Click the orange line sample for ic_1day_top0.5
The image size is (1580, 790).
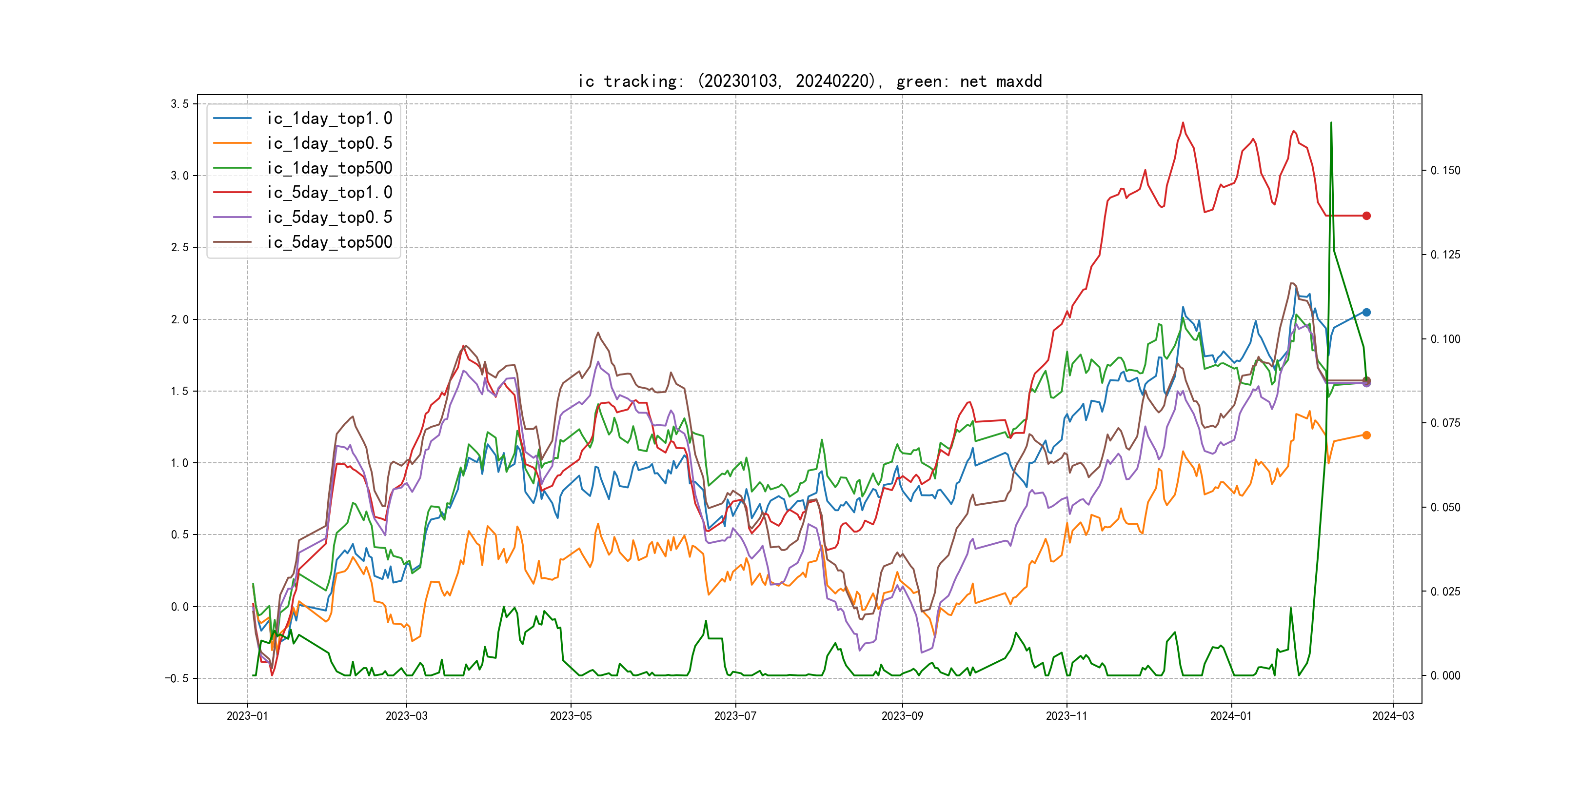232,143
